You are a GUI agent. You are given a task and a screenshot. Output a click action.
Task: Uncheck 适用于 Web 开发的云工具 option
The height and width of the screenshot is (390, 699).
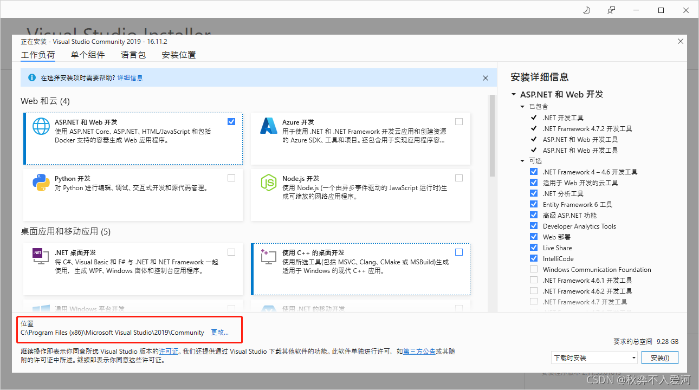(x=534, y=183)
